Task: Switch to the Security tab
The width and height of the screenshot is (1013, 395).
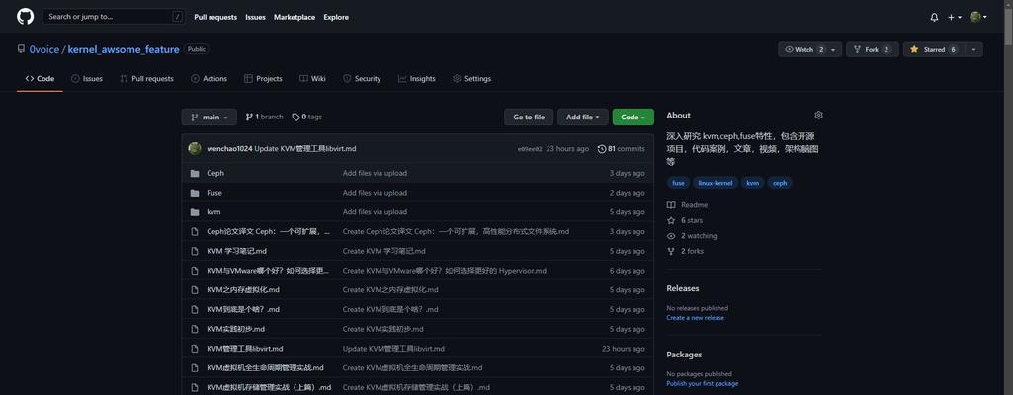Action: pos(362,79)
